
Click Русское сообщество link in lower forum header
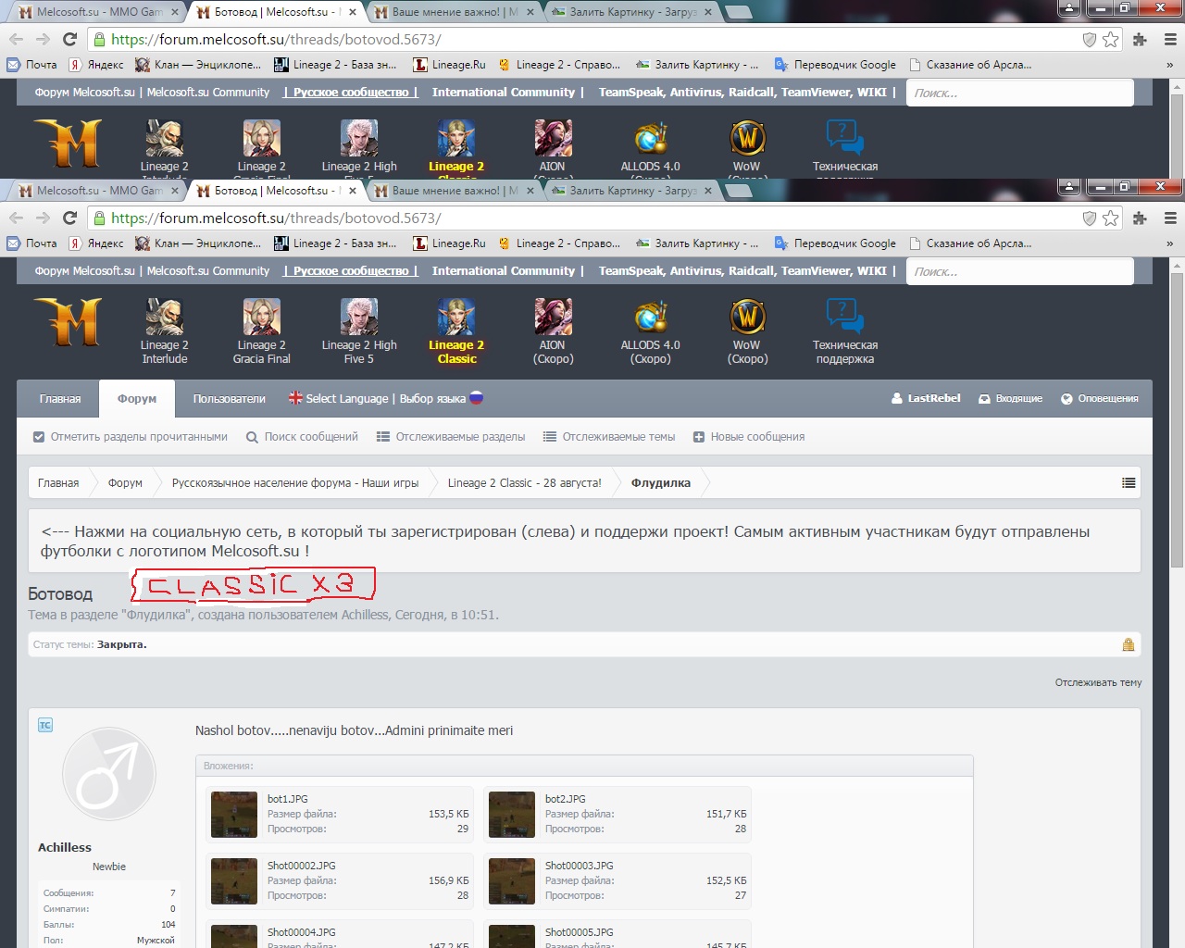(x=351, y=271)
